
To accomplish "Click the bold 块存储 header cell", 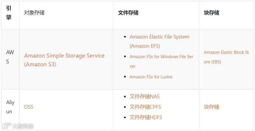I will click(x=211, y=13).
